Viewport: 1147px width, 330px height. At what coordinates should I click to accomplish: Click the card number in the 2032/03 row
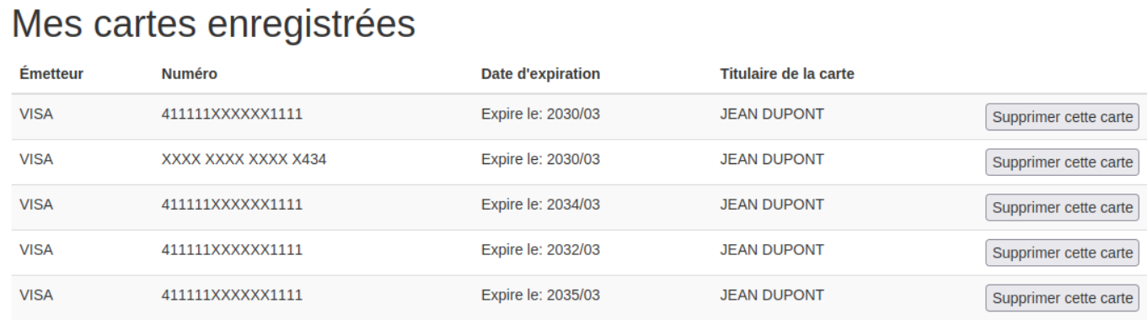click(232, 249)
